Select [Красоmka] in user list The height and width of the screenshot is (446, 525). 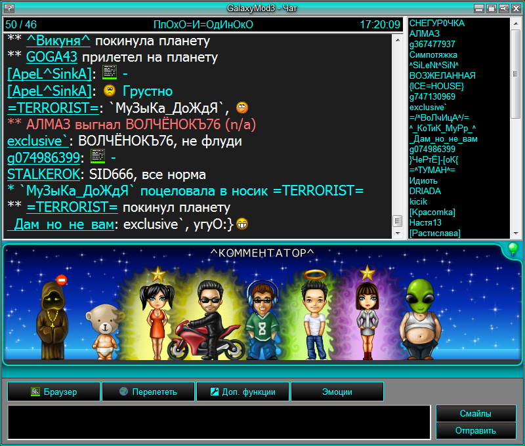tap(432, 212)
